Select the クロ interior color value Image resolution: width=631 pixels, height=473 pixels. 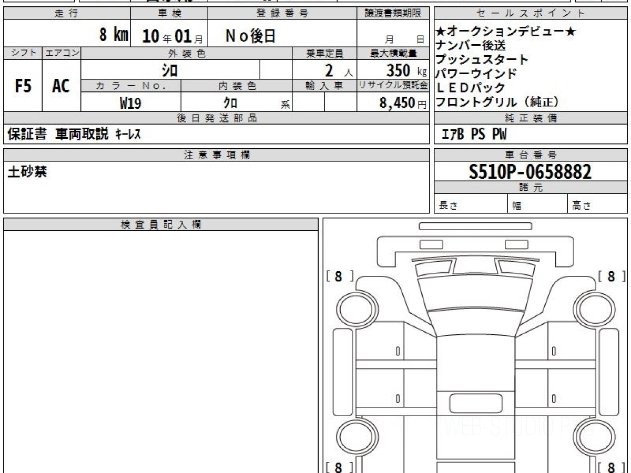(x=230, y=103)
